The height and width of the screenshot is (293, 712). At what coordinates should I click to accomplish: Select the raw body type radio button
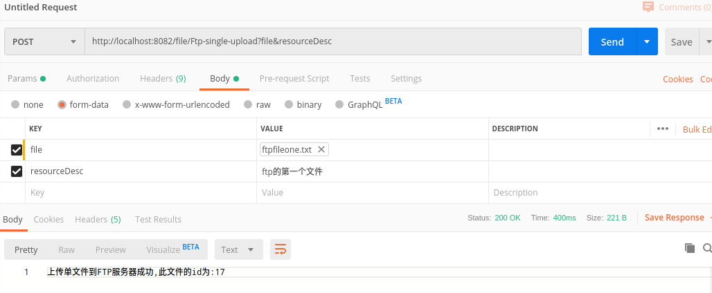[x=247, y=105]
